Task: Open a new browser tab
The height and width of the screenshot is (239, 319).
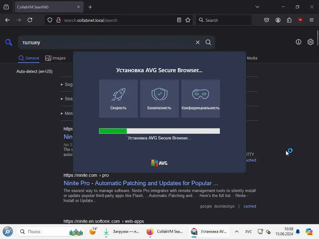Action: point(90,7)
